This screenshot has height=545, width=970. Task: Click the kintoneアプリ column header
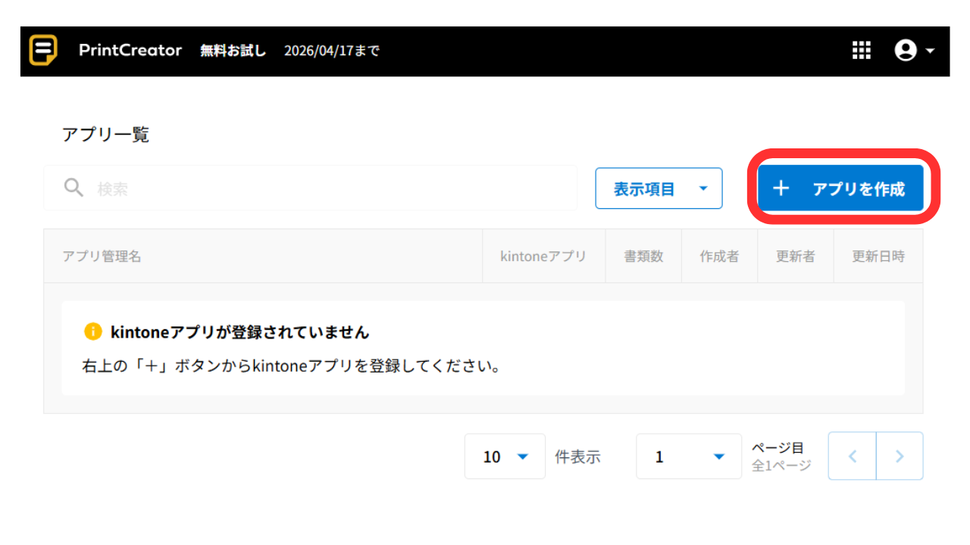coord(543,257)
